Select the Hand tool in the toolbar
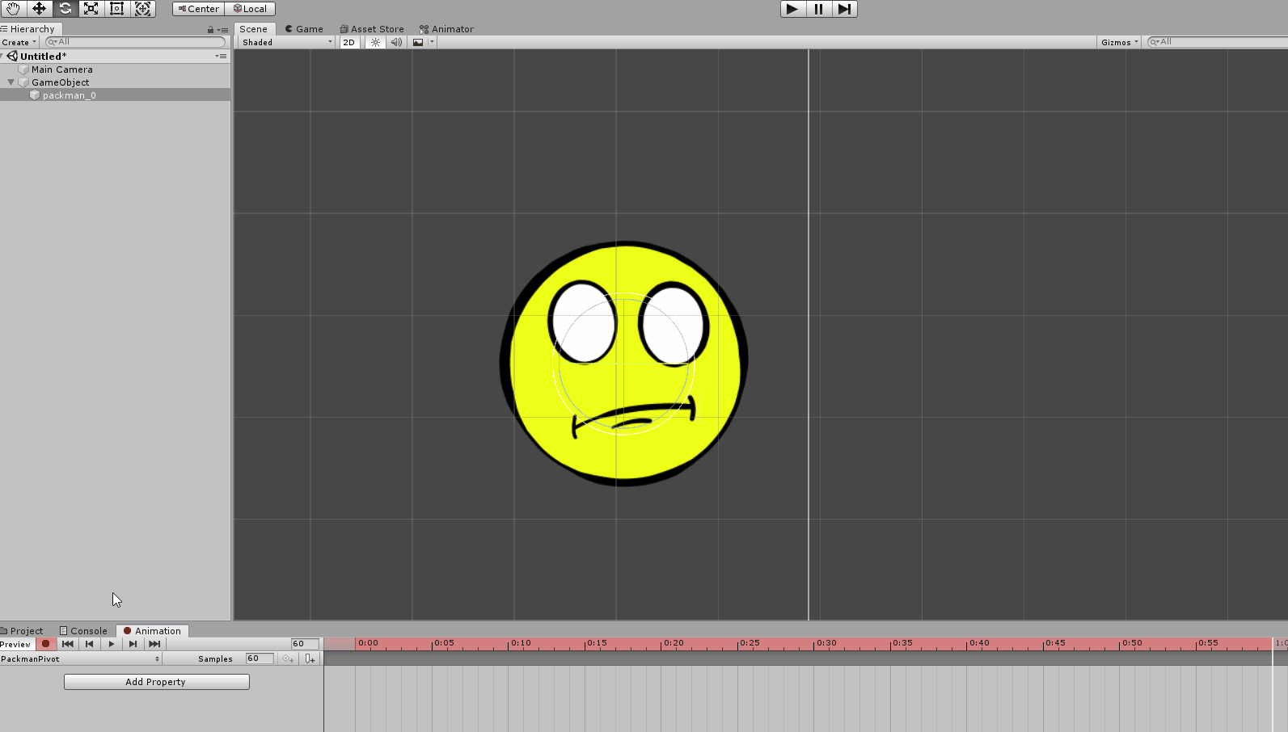1288x732 pixels. pos(13,9)
